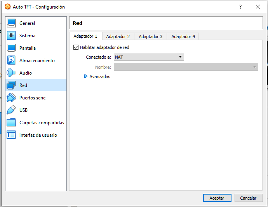Click the disabled Nombre dropdown
This screenshot has width=268, height=207.
coord(186,67)
